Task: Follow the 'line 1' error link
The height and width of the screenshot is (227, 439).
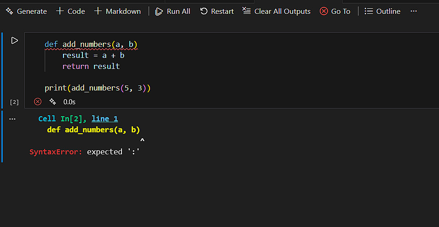Action: point(105,119)
